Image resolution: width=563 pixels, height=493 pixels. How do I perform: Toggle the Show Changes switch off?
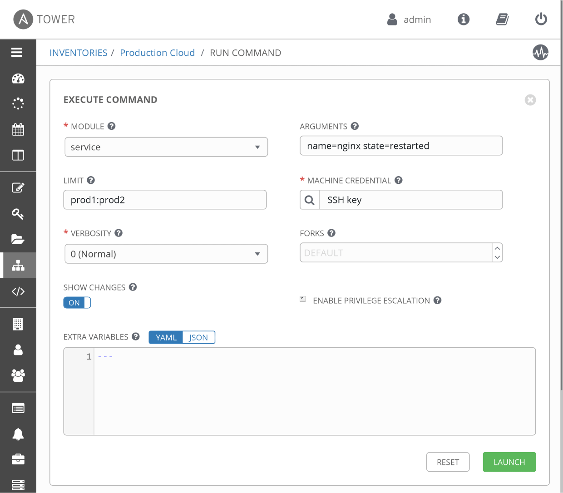77,303
